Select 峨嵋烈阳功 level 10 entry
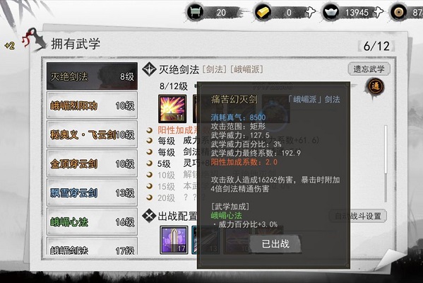The height and width of the screenshot is (283, 423). (92, 105)
